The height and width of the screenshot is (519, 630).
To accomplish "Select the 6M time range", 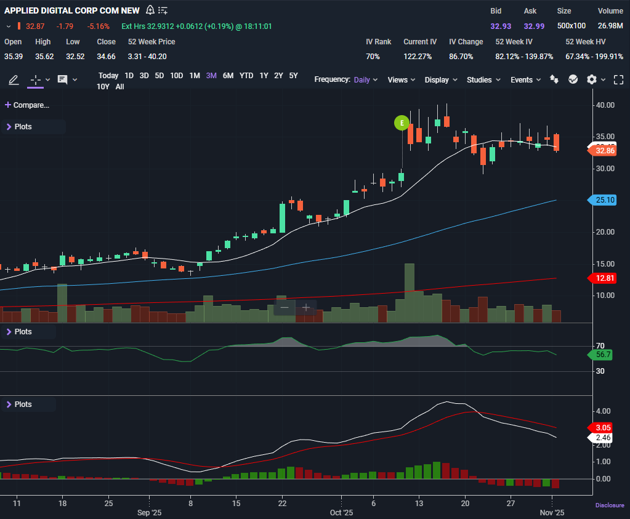I will coord(228,76).
